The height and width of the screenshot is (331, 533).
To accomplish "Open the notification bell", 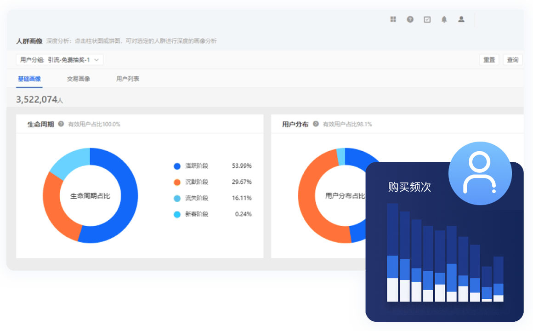I will pos(444,19).
